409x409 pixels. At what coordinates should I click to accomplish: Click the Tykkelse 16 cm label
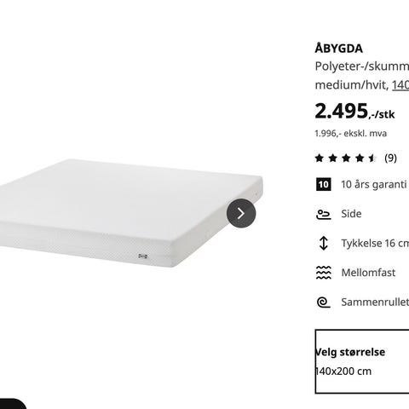(x=375, y=243)
